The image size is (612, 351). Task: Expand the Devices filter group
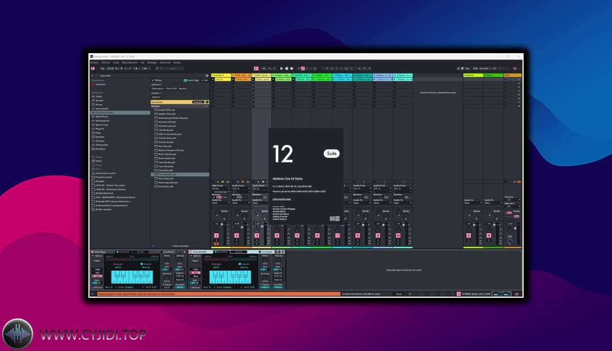156,84
